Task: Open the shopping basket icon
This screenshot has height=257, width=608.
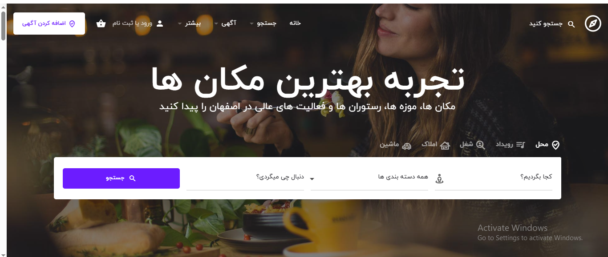Action: coord(101,24)
